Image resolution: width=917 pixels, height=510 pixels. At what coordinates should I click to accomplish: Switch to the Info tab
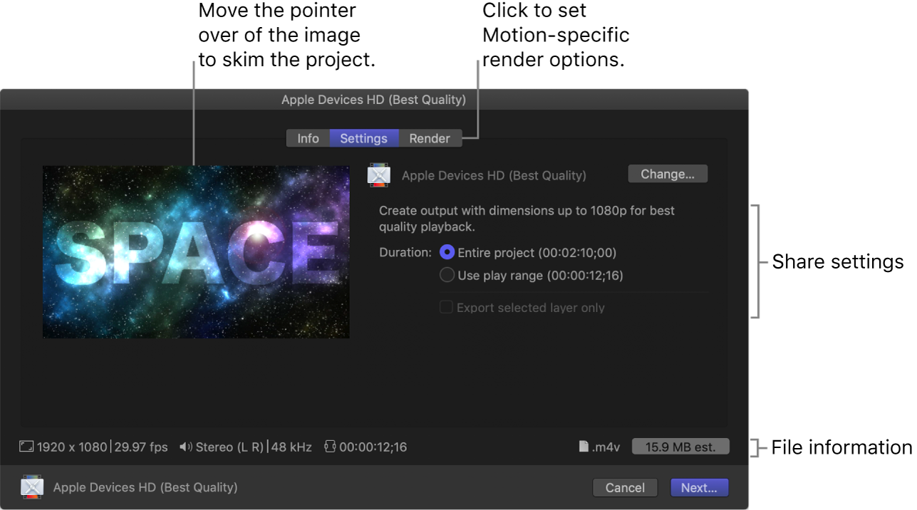tap(308, 138)
